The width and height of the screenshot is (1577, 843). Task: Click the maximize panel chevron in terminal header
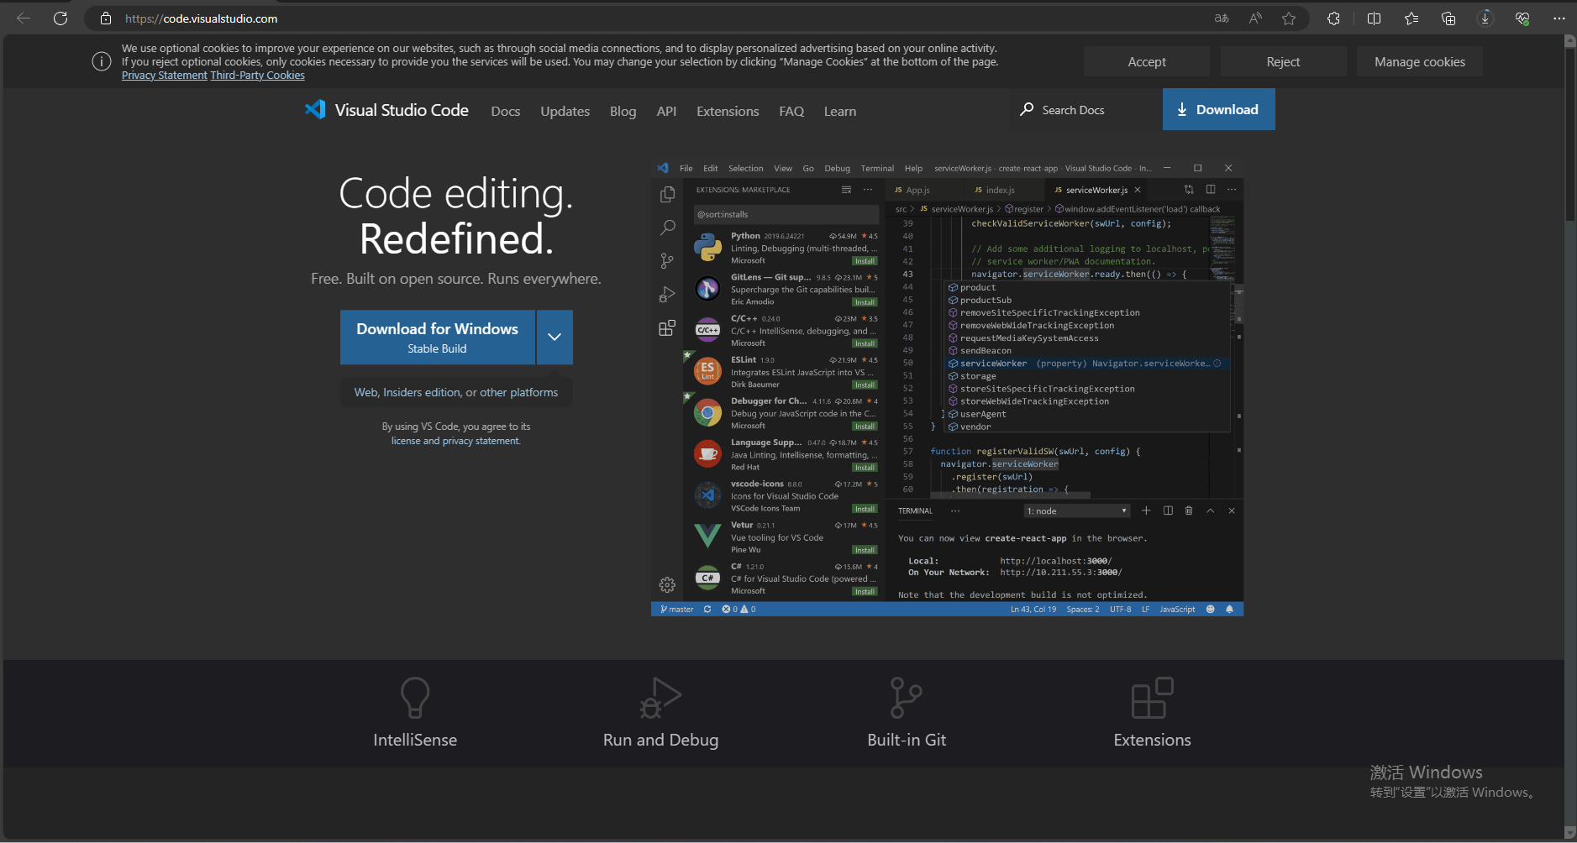pyautogui.click(x=1210, y=511)
